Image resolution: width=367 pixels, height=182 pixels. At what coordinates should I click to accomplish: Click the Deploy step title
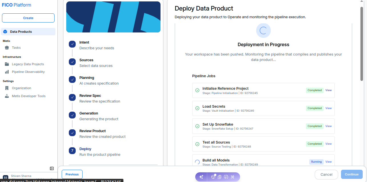[x=85, y=149]
